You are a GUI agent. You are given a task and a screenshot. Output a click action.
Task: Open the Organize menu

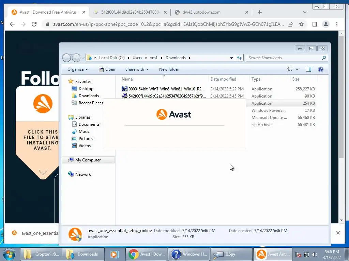[78, 69]
